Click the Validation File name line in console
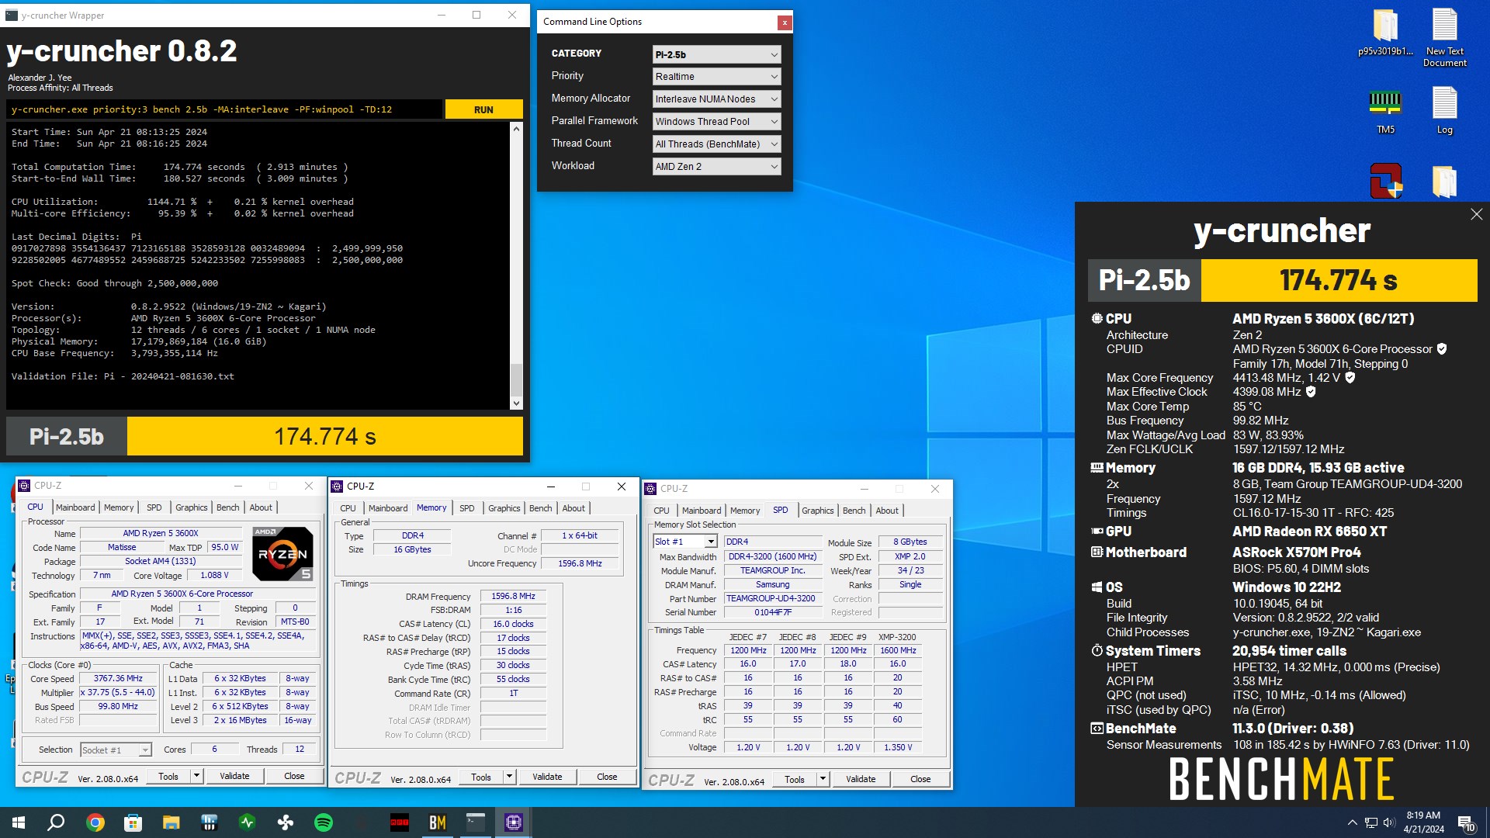This screenshot has height=838, width=1490. coord(123,376)
